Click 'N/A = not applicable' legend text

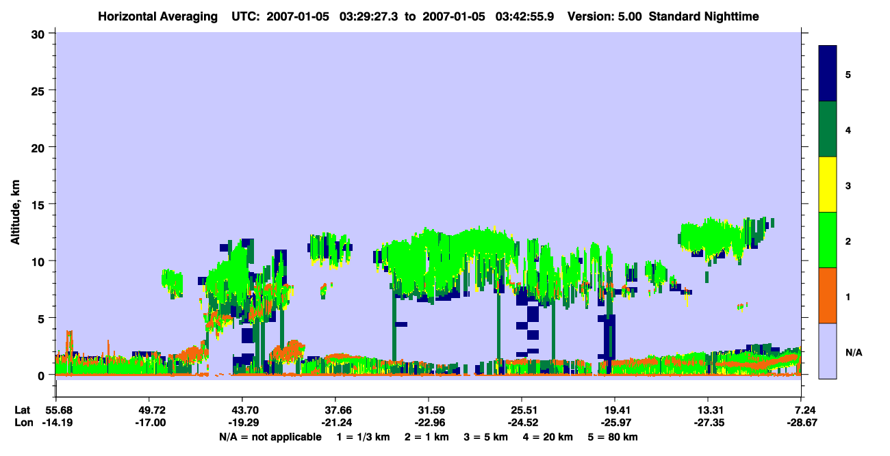click(x=270, y=437)
